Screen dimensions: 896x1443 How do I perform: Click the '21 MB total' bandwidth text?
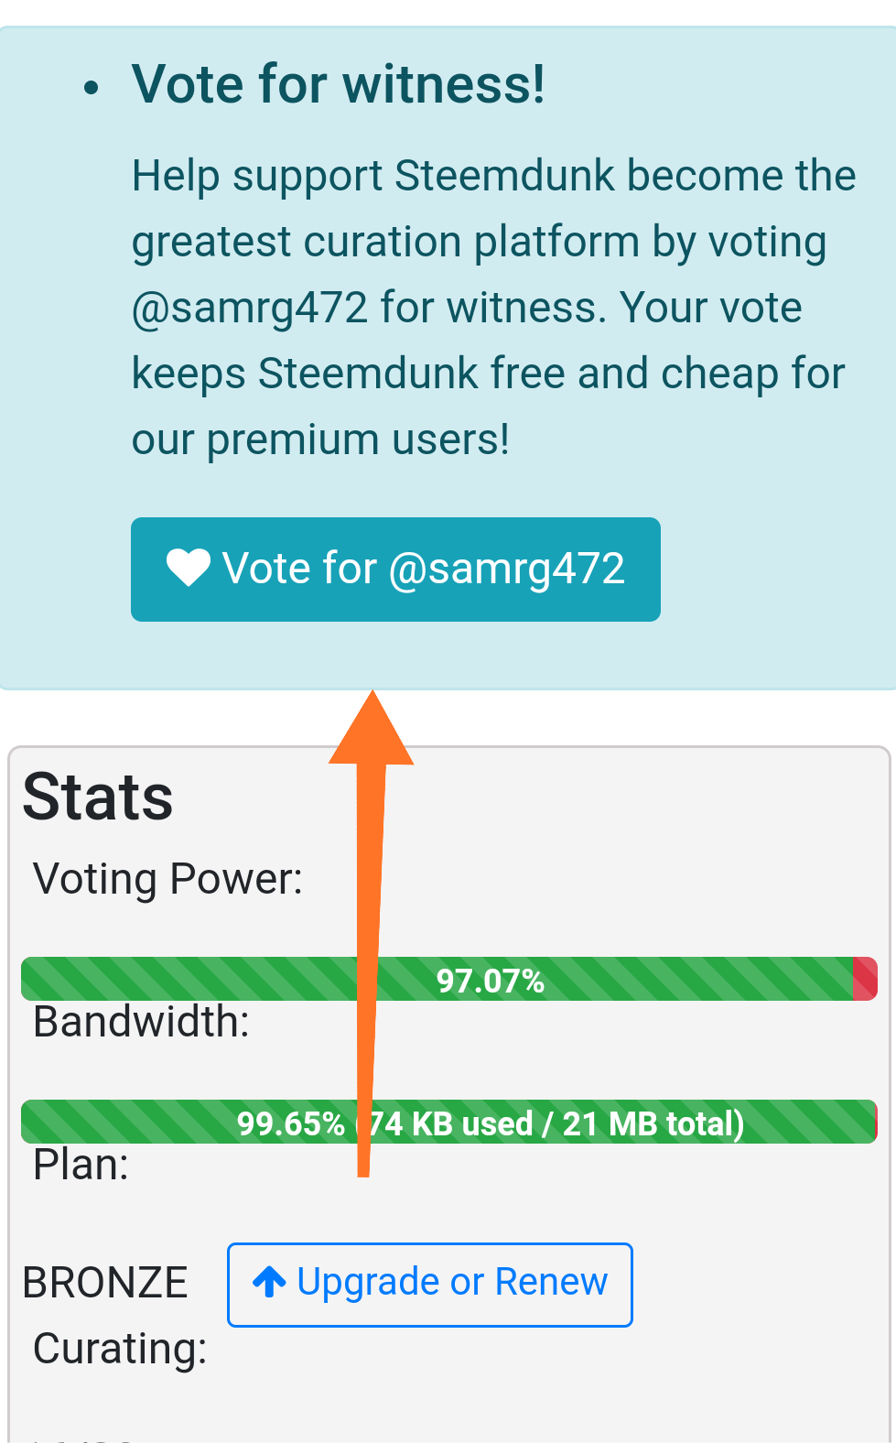(x=650, y=1123)
